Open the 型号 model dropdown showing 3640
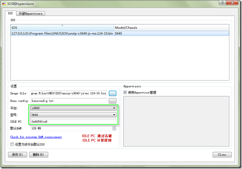The height and width of the screenshot is (169, 242). coord(73,115)
